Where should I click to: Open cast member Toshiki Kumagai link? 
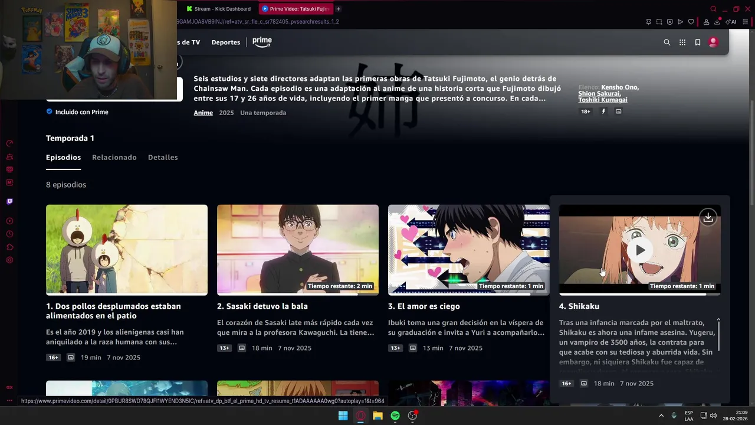tap(603, 100)
